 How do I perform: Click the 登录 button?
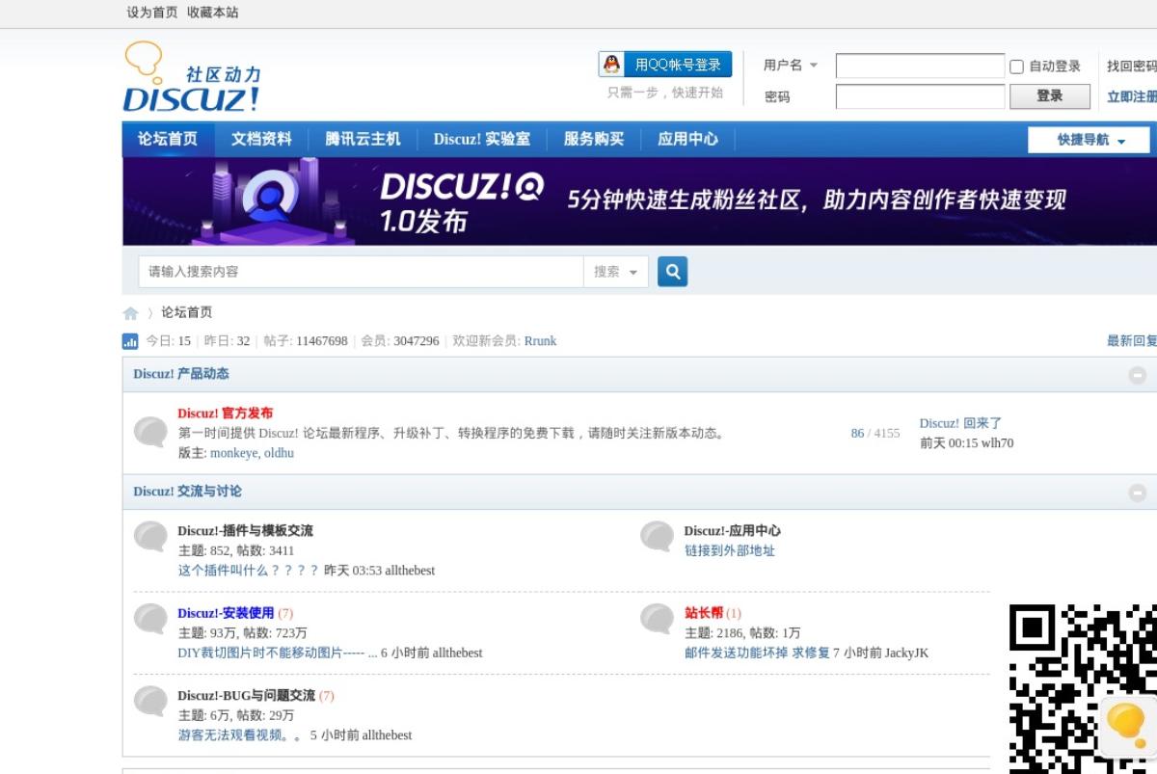1050,96
